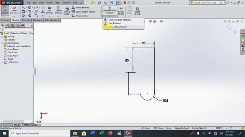Image resolution: width=245 pixels, height=137 pixels.
Task: Click the Apply Scene globe icon
Action: tap(155, 21)
